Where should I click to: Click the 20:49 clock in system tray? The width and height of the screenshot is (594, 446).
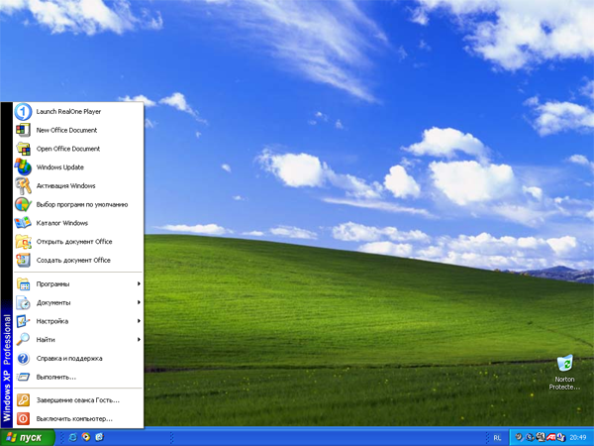click(578, 438)
